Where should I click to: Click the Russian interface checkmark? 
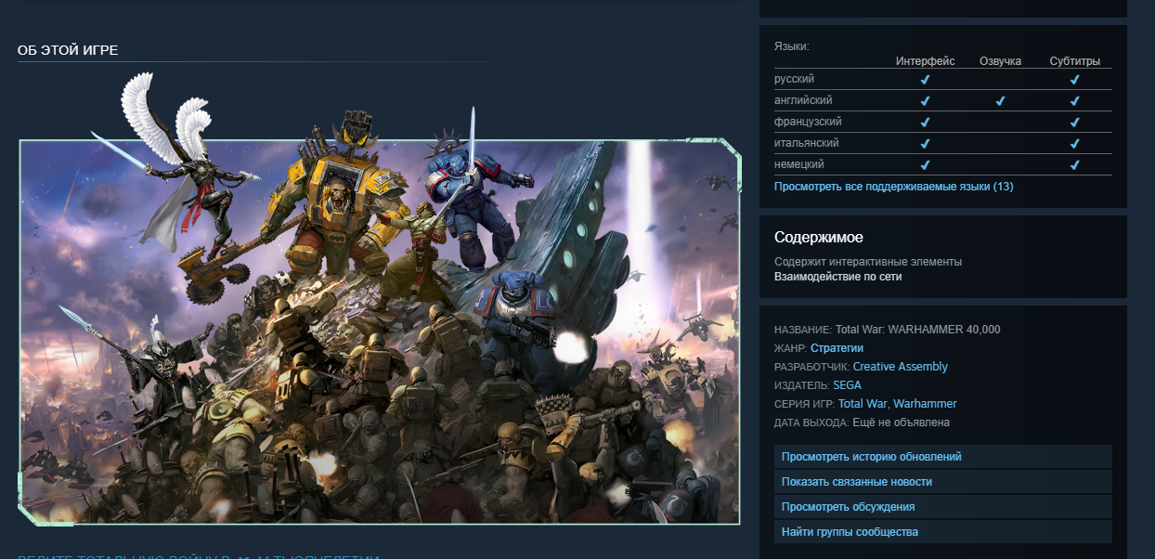coord(925,80)
